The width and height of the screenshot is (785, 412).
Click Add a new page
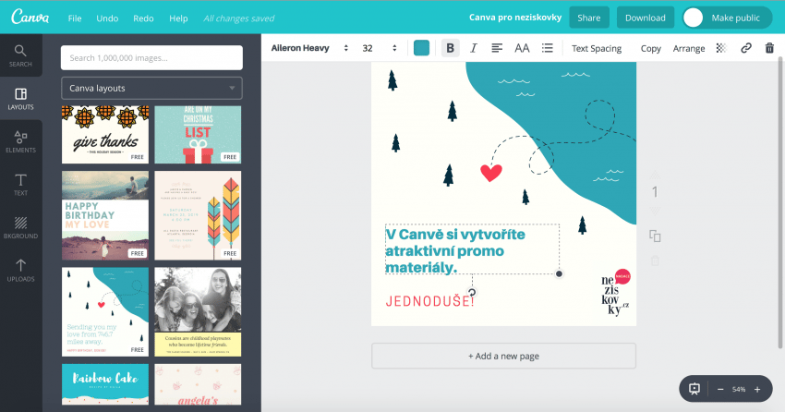[503, 356]
